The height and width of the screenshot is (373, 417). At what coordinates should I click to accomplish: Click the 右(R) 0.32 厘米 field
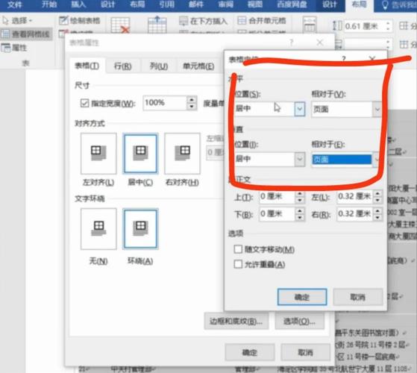[x=354, y=214]
